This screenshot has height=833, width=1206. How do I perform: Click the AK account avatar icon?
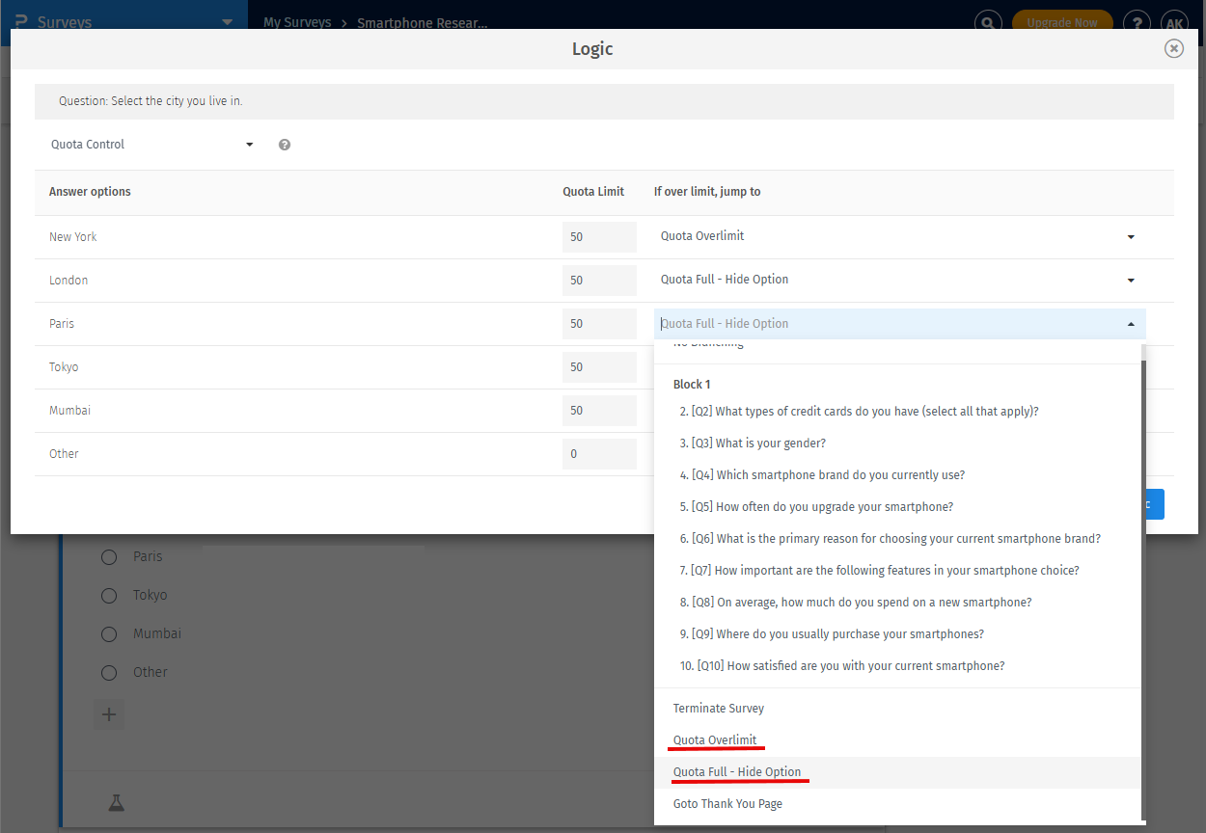click(x=1174, y=22)
